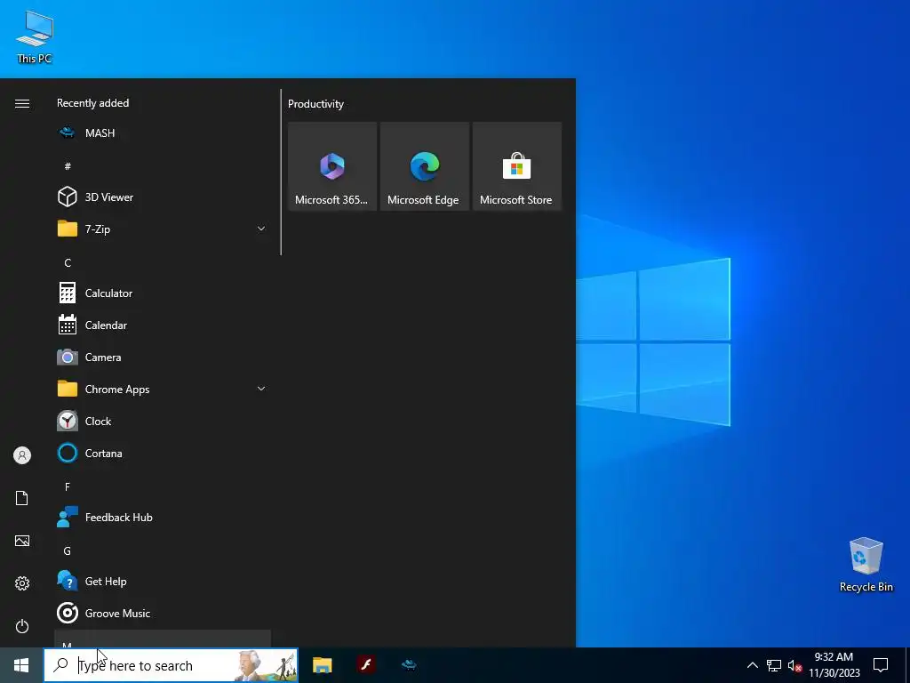This screenshot has height=683, width=910.
Task: Open Calculator app
Action: point(163,293)
